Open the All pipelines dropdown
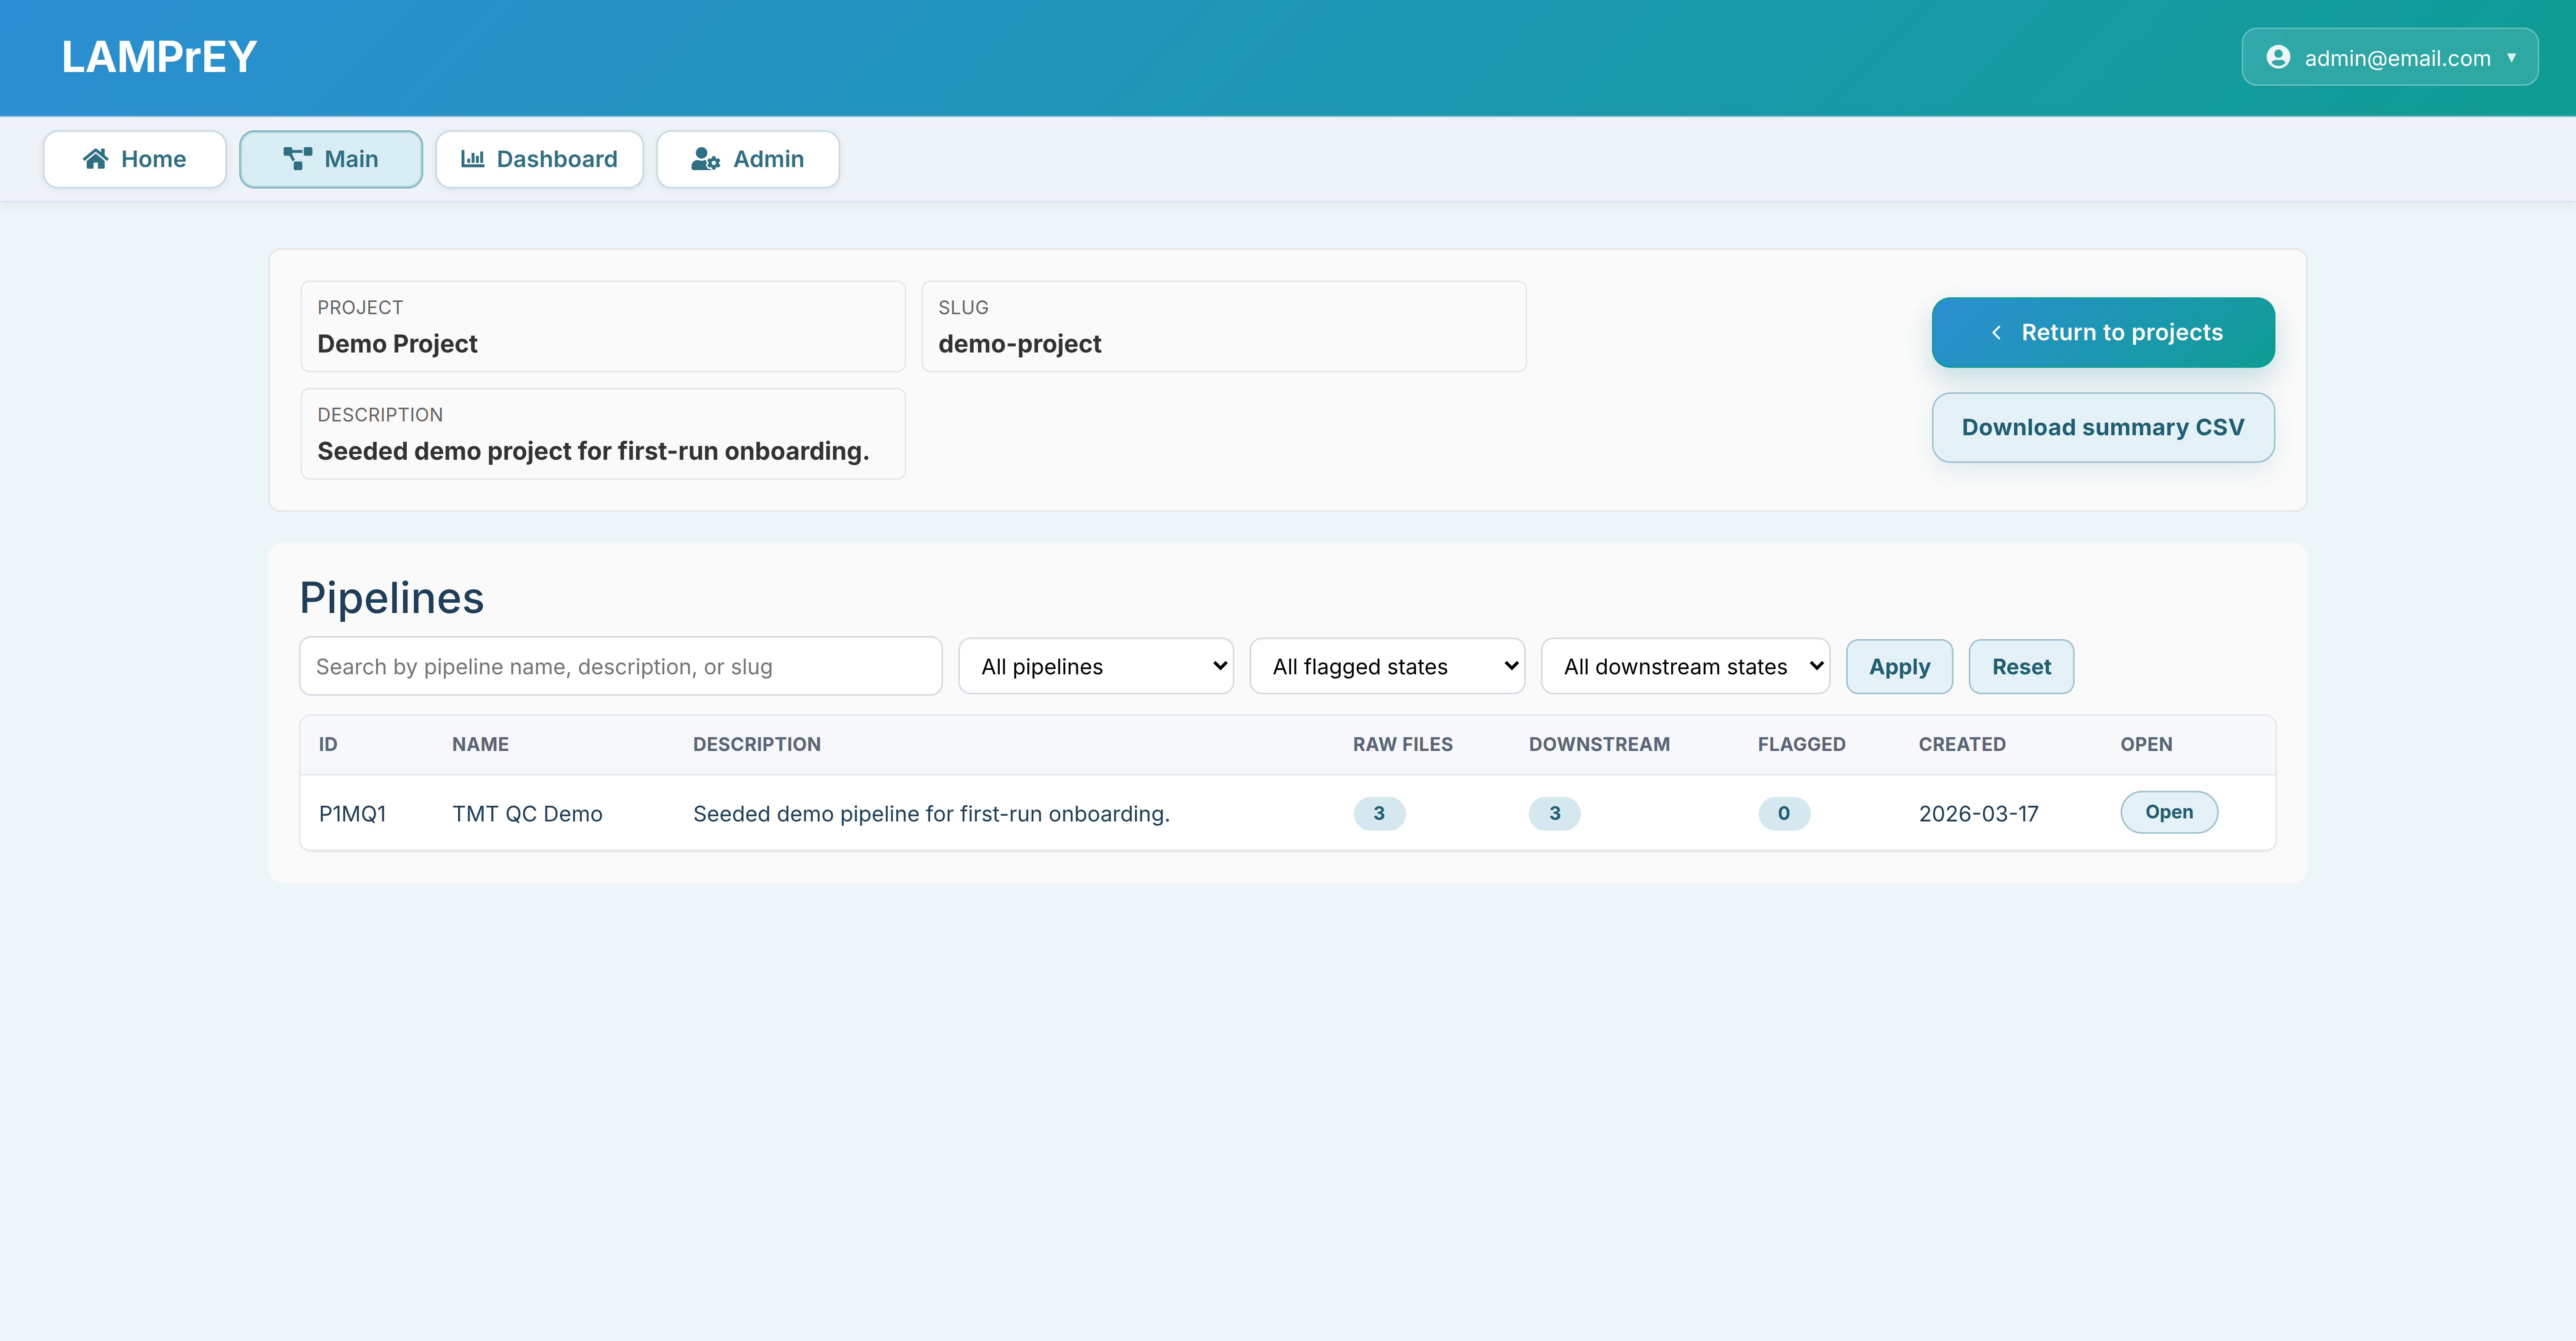The height and width of the screenshot is (1341, 2576). (x=1095, y=667)
